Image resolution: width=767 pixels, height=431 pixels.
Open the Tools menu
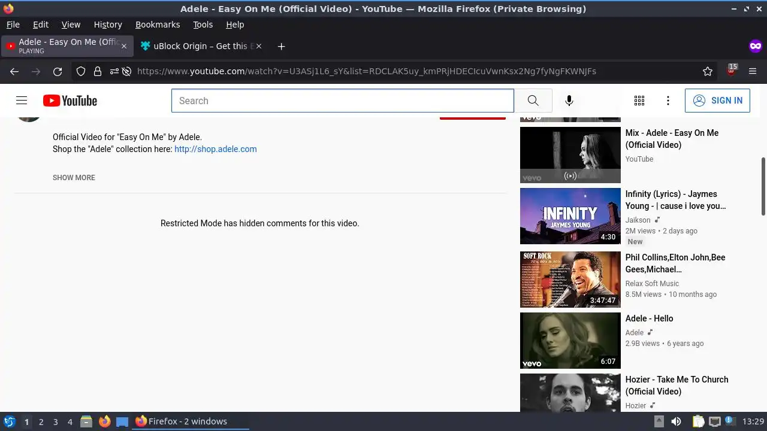pyautogui.click(x=203, y=25)
